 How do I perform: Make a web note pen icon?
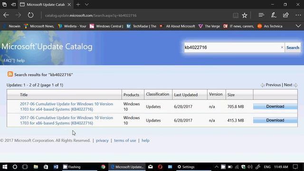click(x=274, y=15)
